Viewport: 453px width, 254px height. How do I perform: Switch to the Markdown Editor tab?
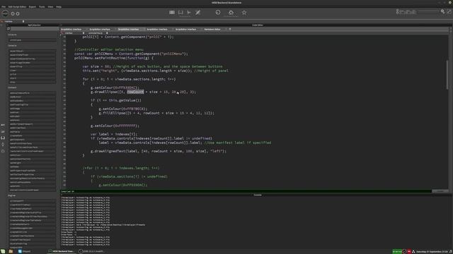pyautogui.click(x=212, y=29)
